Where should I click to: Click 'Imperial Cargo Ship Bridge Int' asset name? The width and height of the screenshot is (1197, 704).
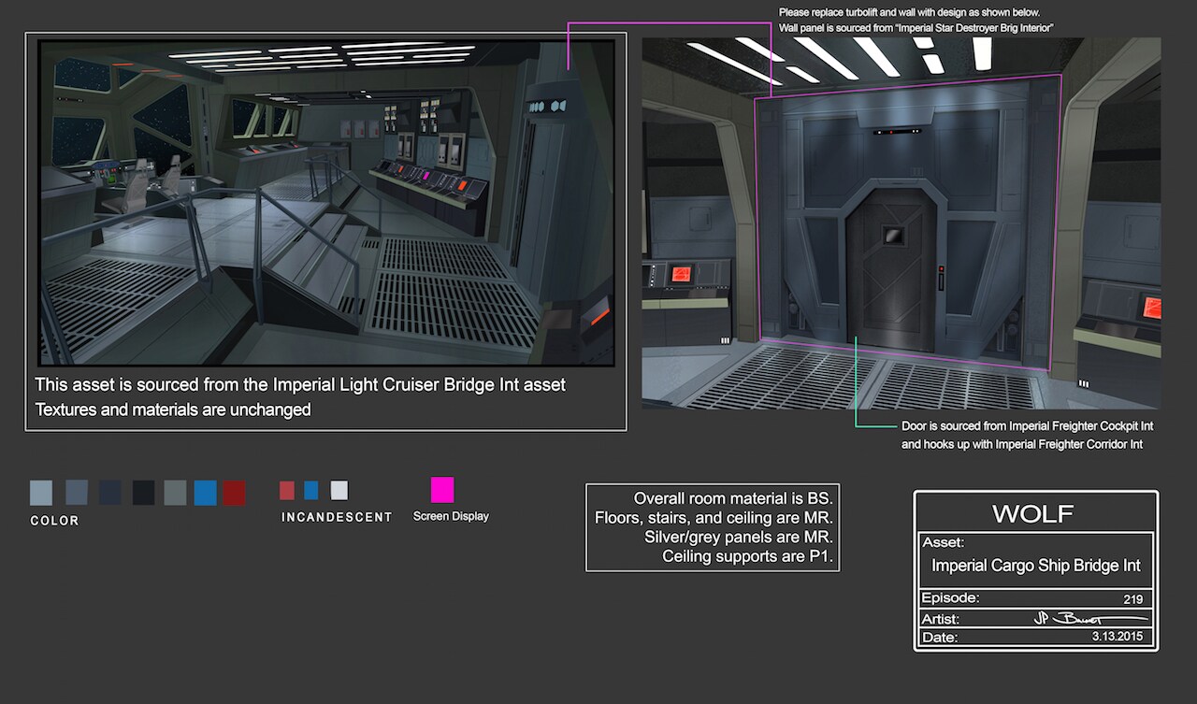pyautogui.click(x=1036, y=566)
